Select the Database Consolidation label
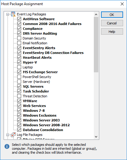Screen dimensions: 127x160 pos(43,130)
